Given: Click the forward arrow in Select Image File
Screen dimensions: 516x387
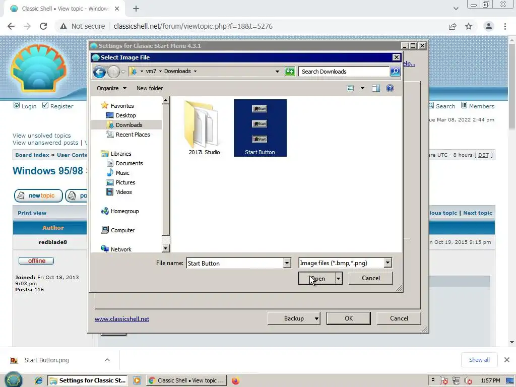Looking at the screenshot, I should pyautogui.click(x=113, y=72).
